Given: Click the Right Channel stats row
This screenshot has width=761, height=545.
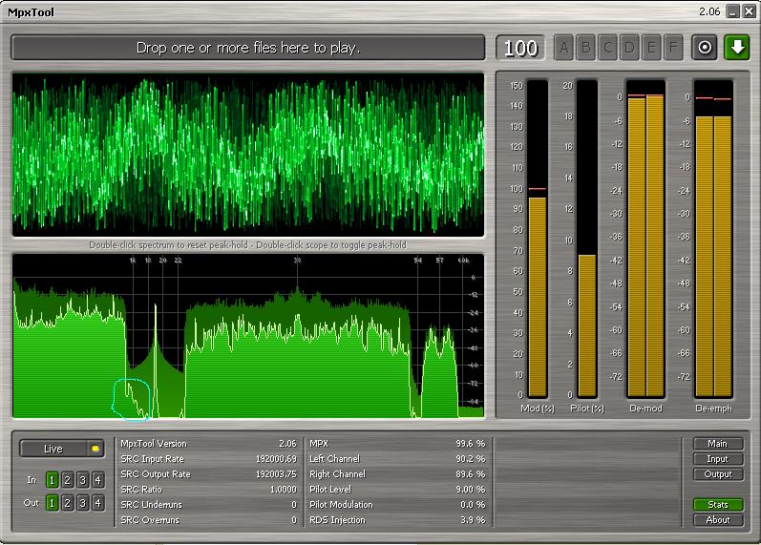Looking at the screenshot, I should (397, 474).
